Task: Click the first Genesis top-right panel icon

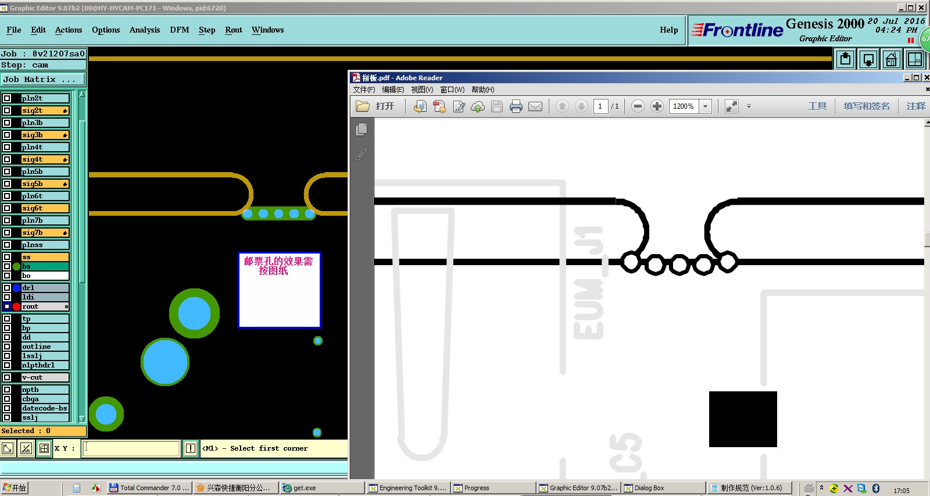Action: 845,59
